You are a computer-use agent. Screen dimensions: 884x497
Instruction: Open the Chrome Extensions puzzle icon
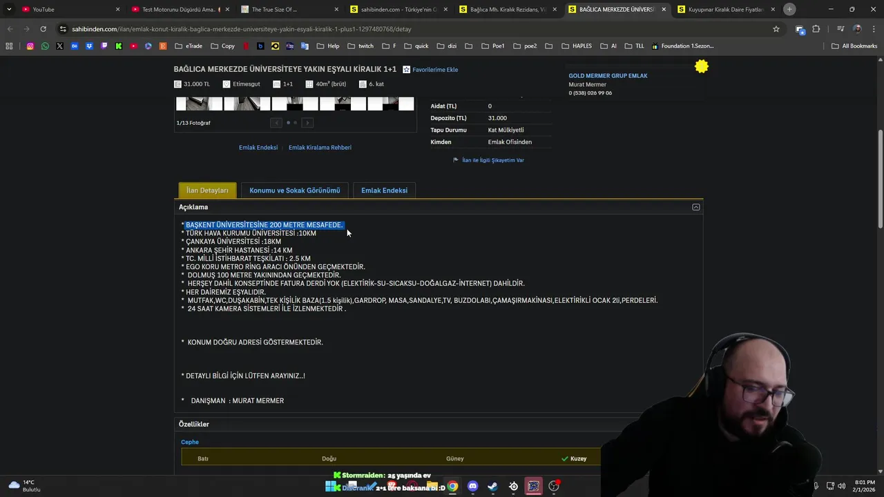click(816, 29)
